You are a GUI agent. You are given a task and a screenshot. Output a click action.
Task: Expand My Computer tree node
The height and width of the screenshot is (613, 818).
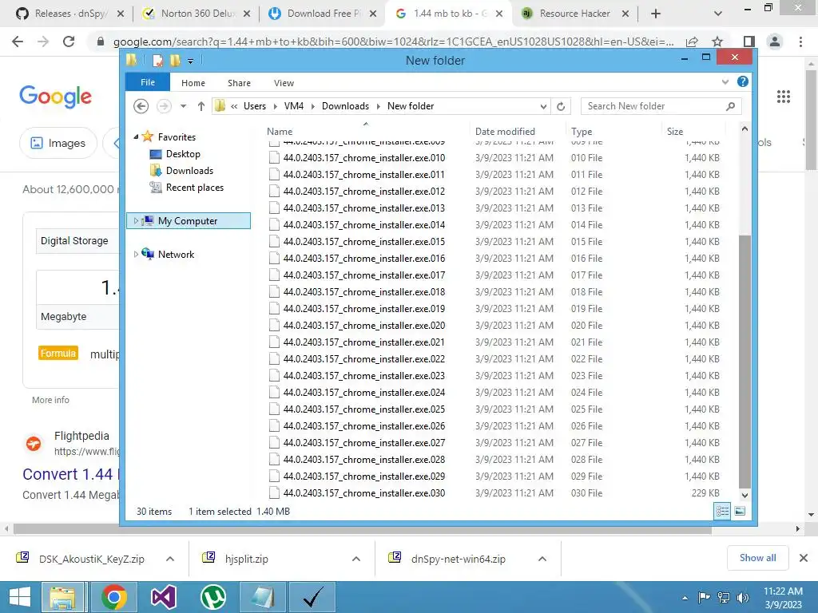click(x=136, y=221)
